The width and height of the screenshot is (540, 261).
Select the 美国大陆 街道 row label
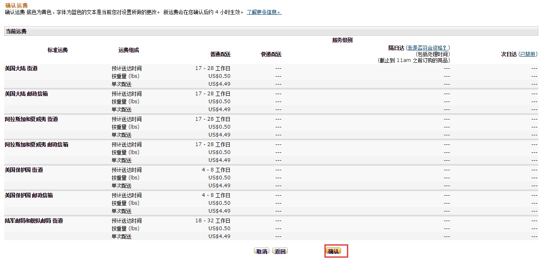click(21, 68)
